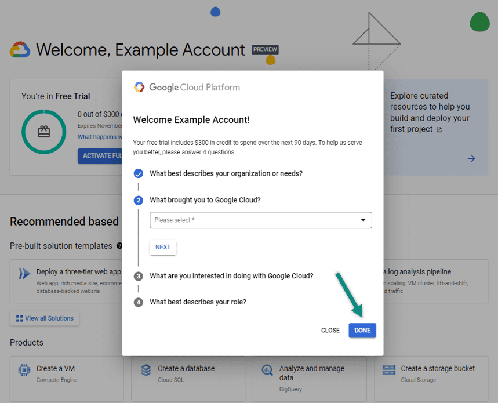The height and width of the screenshot is (403, 498).
Task: Click the help icon beside Pre-built solution templates
Action: pos(119,246)
